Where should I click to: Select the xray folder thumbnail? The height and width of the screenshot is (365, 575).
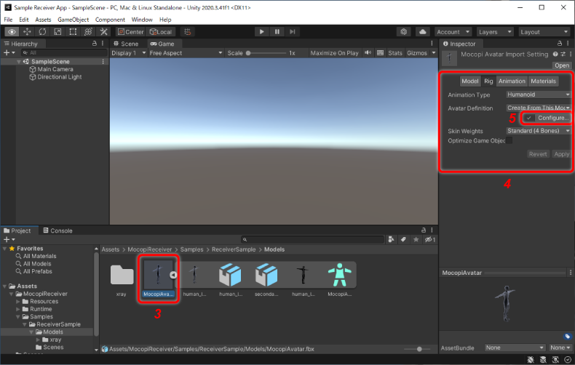pos(122,276)
